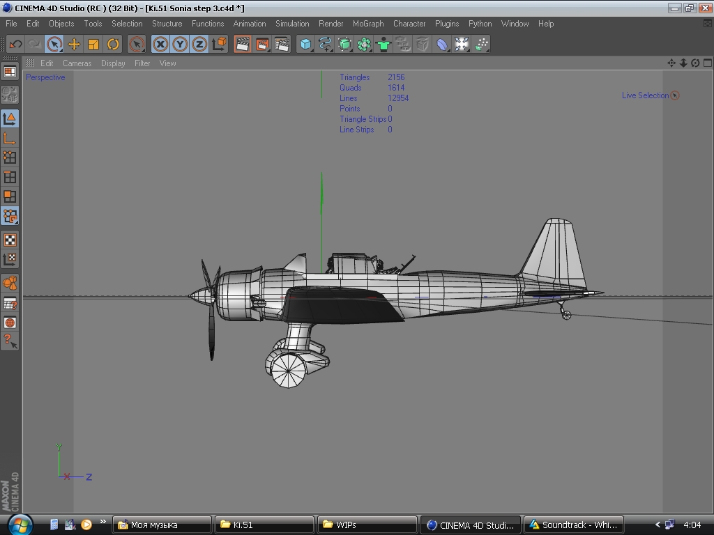This screenshot has height=535, width=714.
Task: Open the Ki.51 folder taskbar button
Action: coord(264,525)
